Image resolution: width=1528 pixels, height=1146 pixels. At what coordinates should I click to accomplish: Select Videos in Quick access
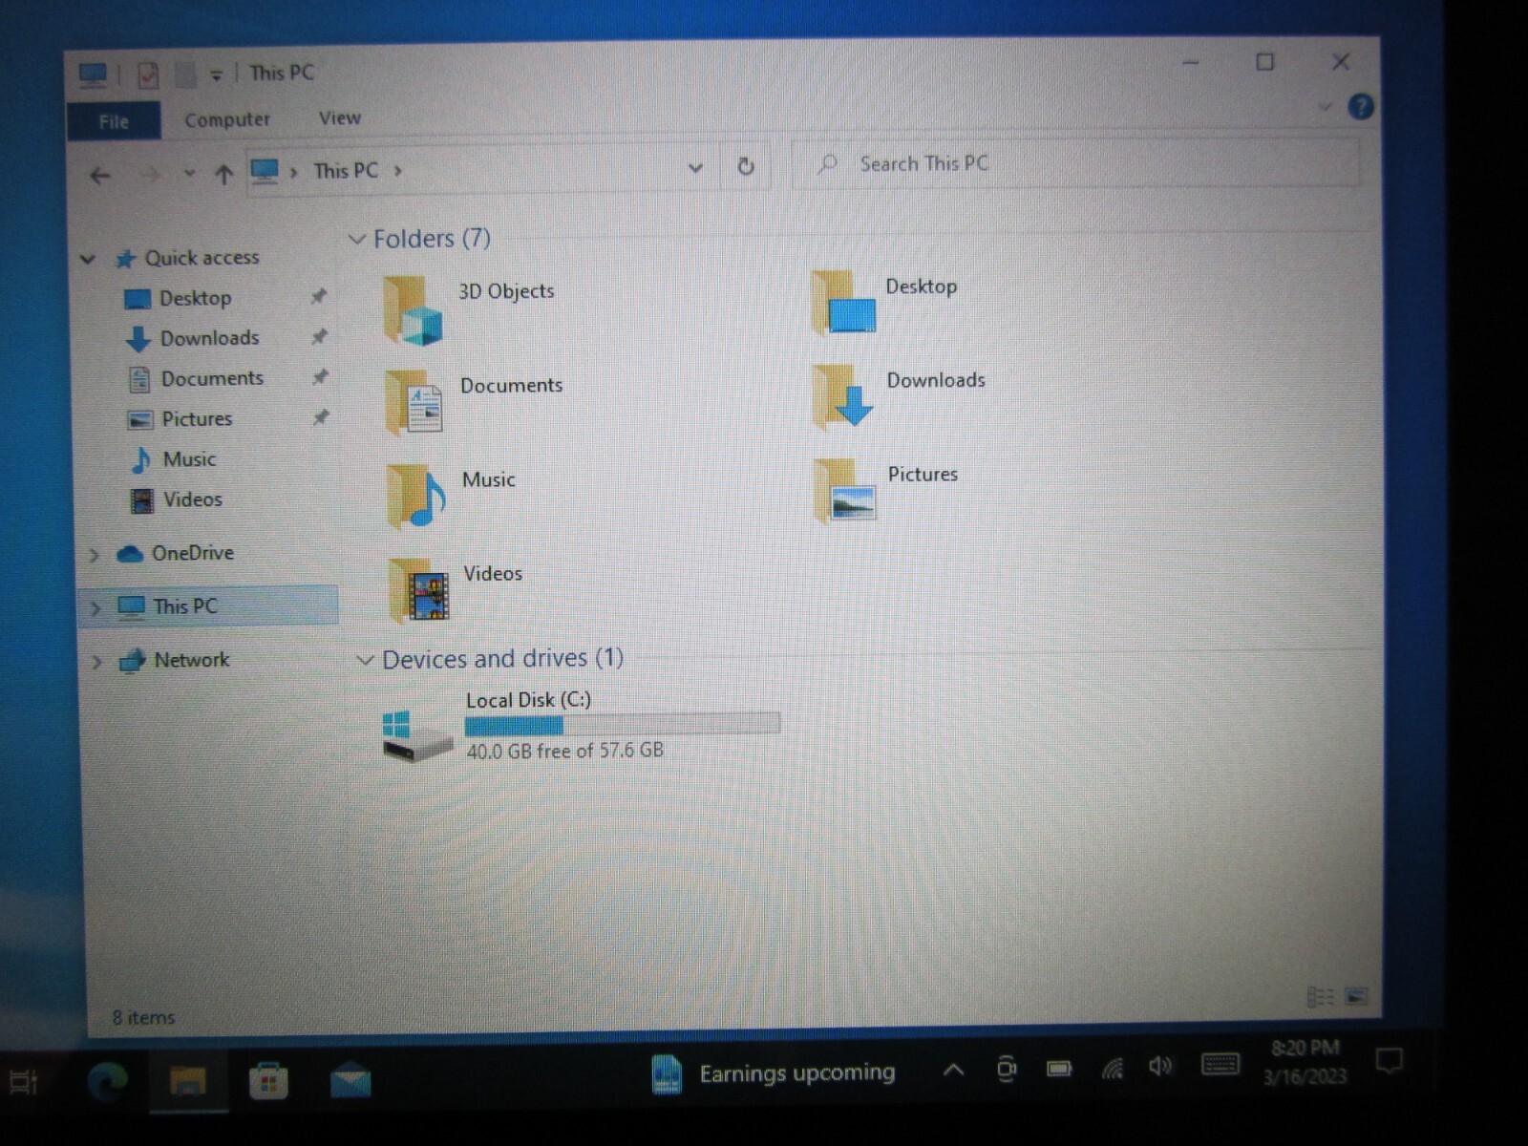[x=192, y=499]
